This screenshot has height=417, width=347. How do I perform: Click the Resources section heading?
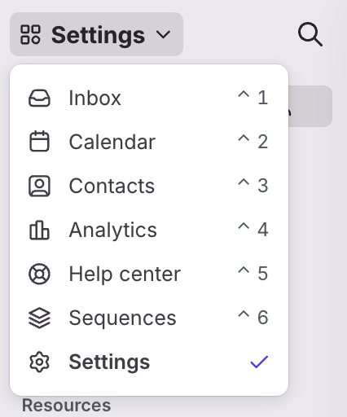coord(67,406)
